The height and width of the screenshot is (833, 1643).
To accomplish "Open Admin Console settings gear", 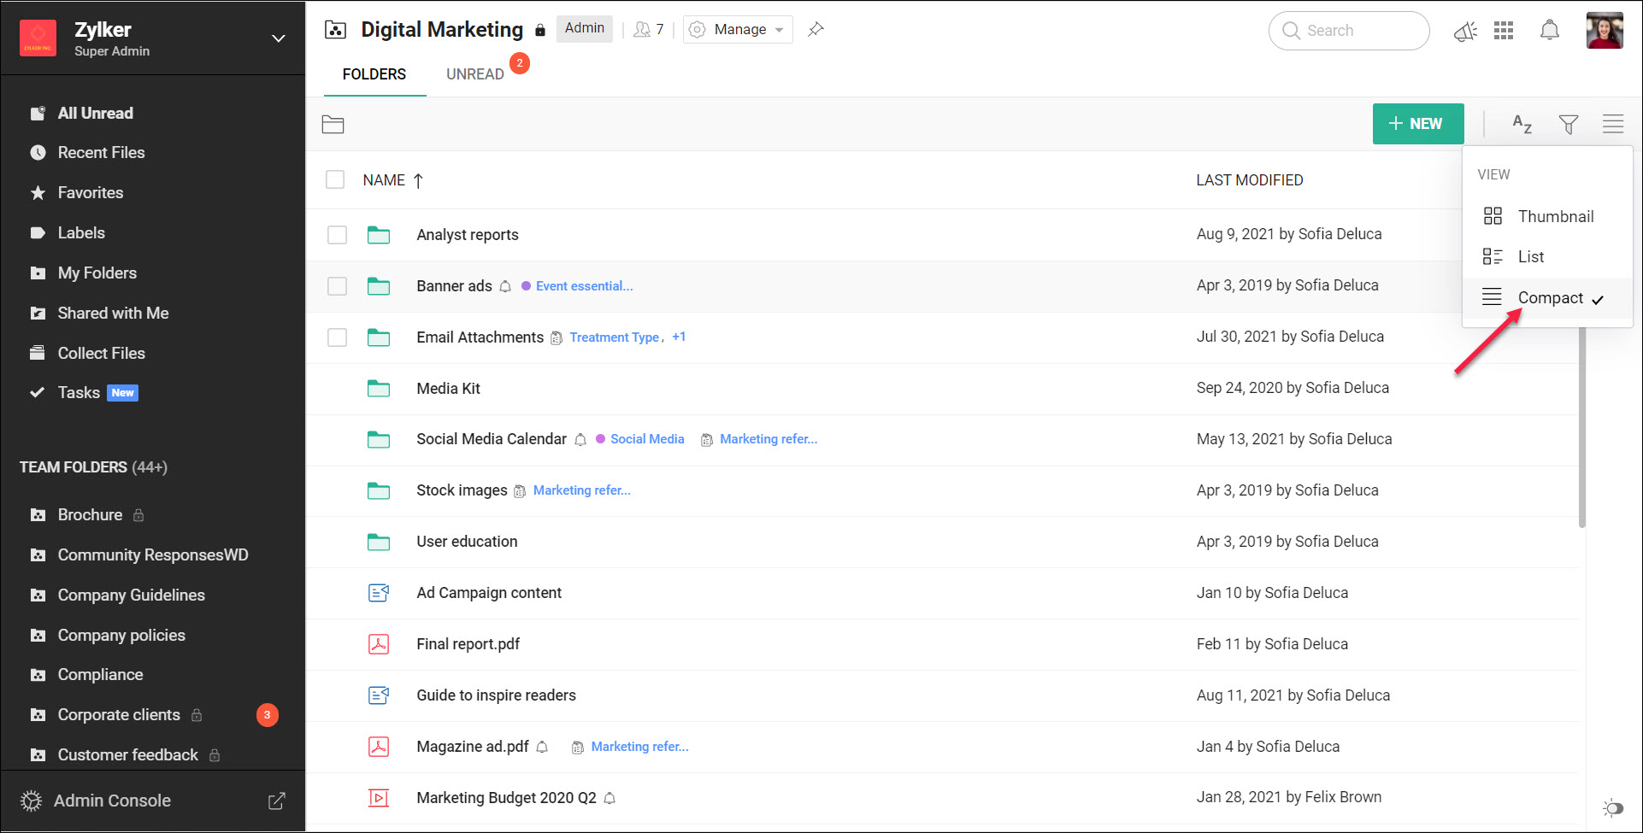I will tap(31, 801).
